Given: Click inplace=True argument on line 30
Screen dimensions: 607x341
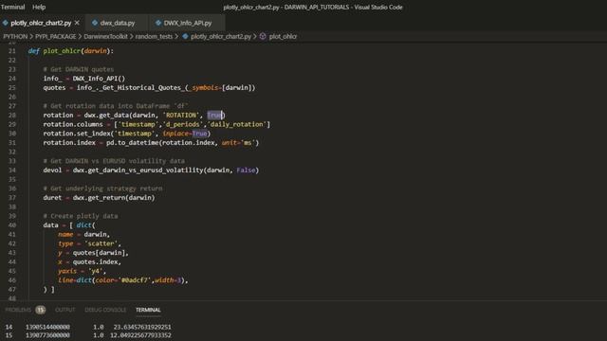Looking at the screenshot, I should pos(185,134).
